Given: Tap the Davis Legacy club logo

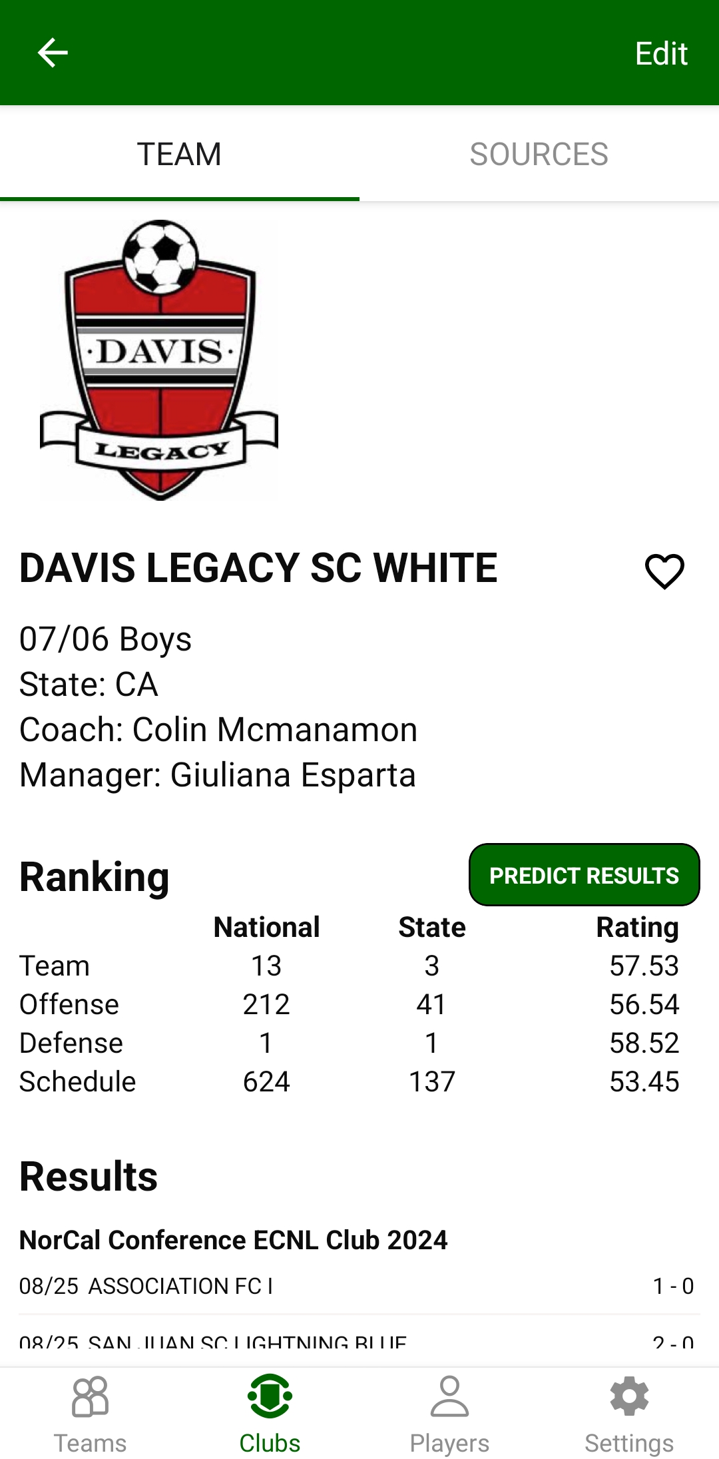Looking at the screenshot, I should point(159,360).
